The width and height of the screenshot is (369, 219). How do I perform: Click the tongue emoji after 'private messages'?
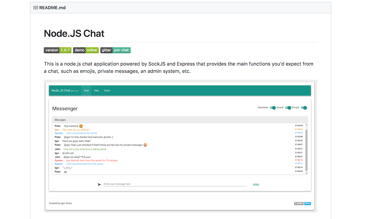tap(145, 145)
